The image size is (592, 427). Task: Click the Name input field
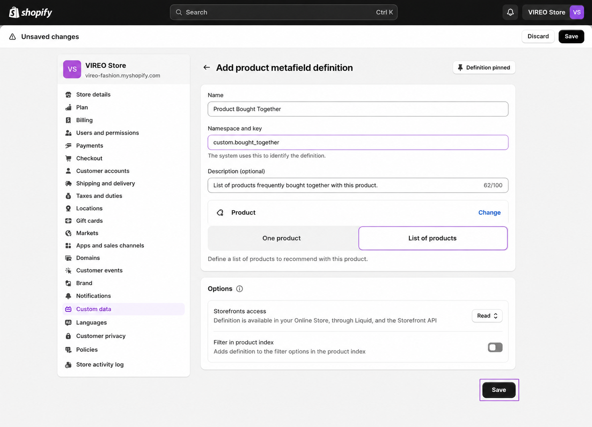[x=358, y=109]
